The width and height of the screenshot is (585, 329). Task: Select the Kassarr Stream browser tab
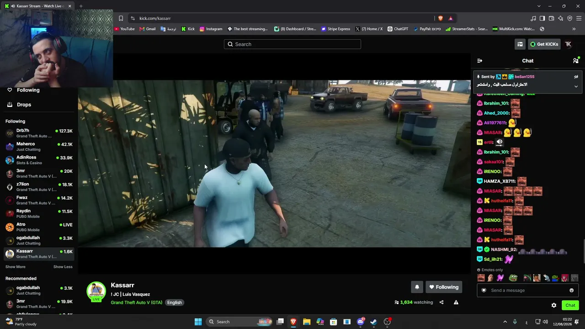click(x=38, y=6)
